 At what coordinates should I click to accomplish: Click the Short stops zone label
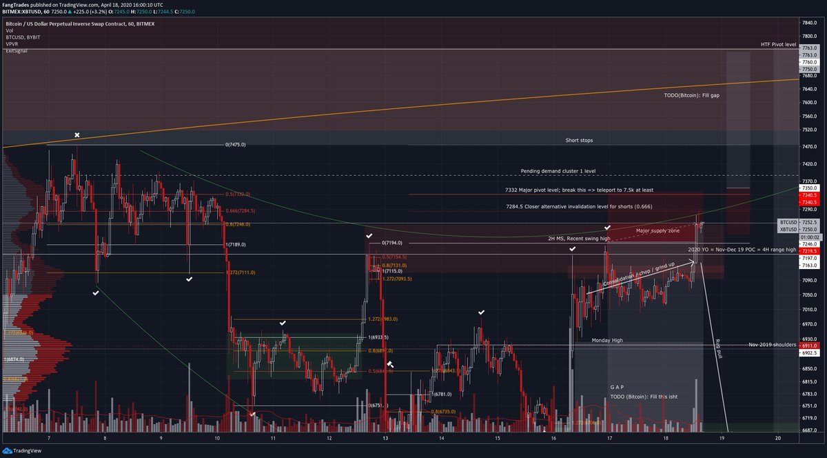(579, 140)
